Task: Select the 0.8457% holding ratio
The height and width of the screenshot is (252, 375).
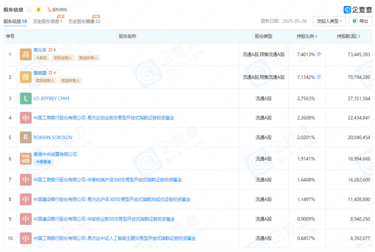Action: coord(306,239)
